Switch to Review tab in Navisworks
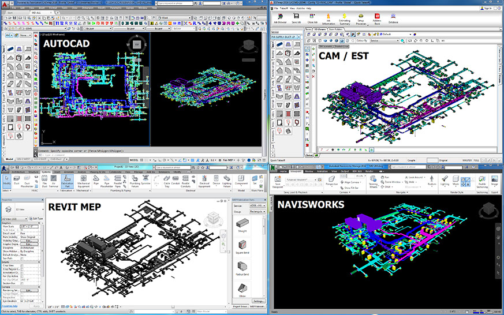 pyautogui.click(x=309, y=171)
